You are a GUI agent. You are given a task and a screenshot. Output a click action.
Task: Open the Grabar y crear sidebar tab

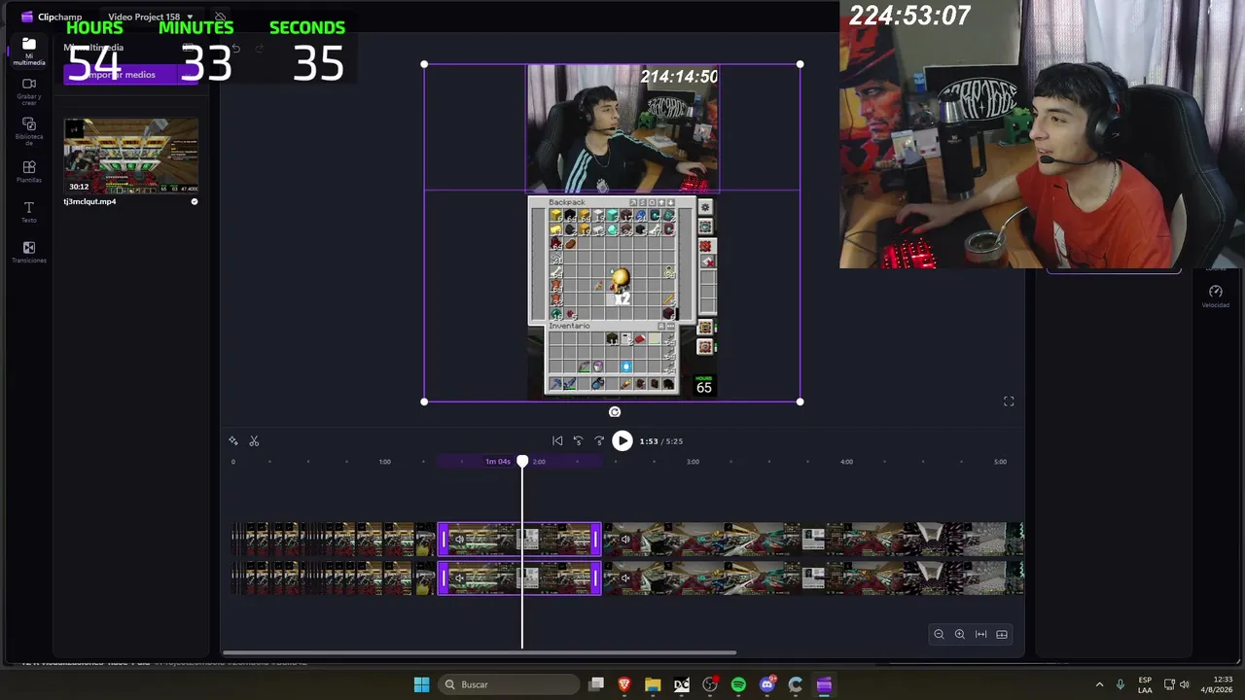[x=28, y=90]
